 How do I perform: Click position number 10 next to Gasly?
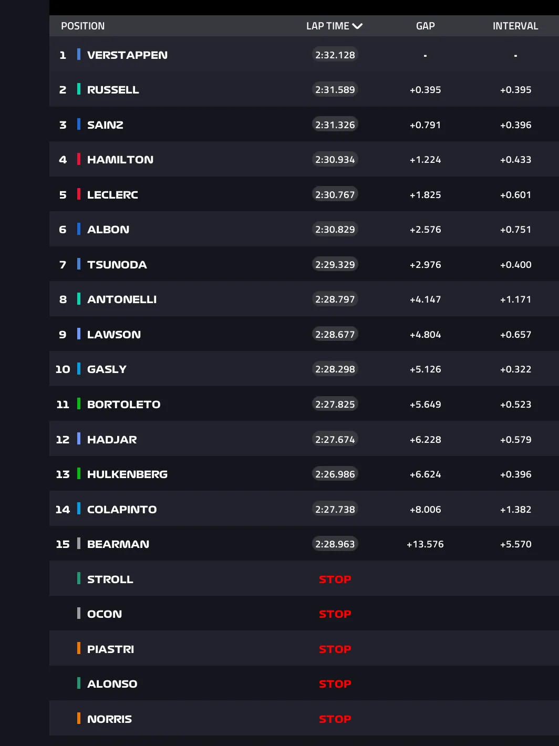tap(63, 369)
